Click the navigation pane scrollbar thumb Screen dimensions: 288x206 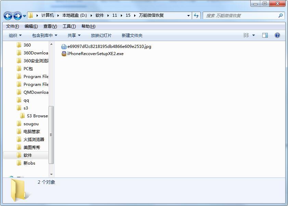[x=51, y=135]
